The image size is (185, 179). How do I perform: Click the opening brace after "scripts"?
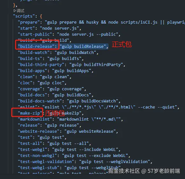(x=41, y=16)
